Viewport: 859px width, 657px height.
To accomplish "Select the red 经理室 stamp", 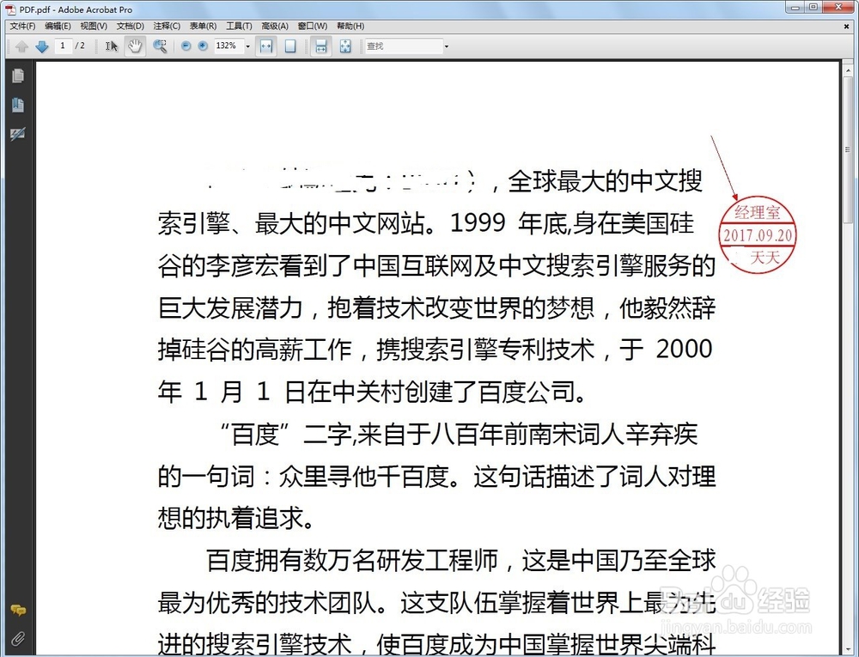I will click(x=757, y=234).
